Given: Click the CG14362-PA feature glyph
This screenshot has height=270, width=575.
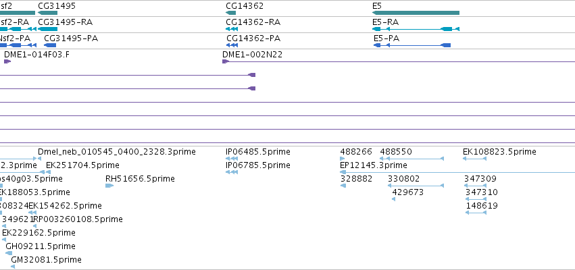Looking at the screenshot, I should point(232,45).
